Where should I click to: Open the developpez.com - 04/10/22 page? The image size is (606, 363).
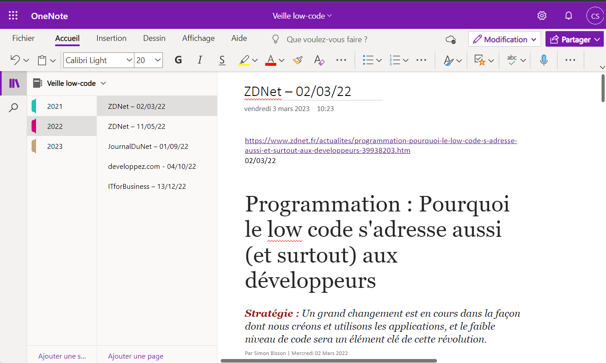(157, 166)
